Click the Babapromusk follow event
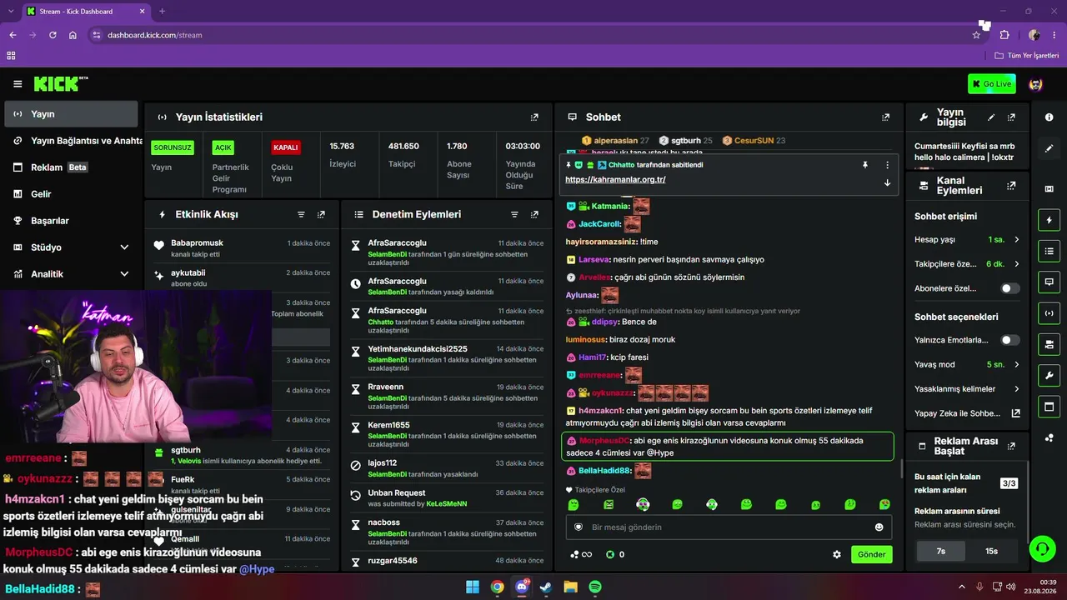This screenshot has height=600, width=1067. [242, 248]
